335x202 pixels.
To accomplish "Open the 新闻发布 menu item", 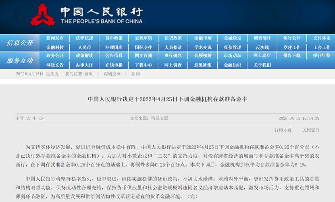I will [55, 38].
